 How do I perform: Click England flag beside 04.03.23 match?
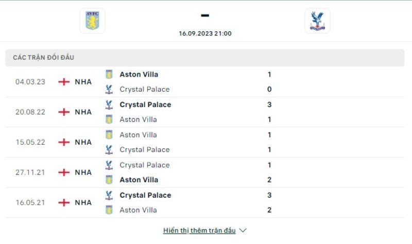click(64, 82)
